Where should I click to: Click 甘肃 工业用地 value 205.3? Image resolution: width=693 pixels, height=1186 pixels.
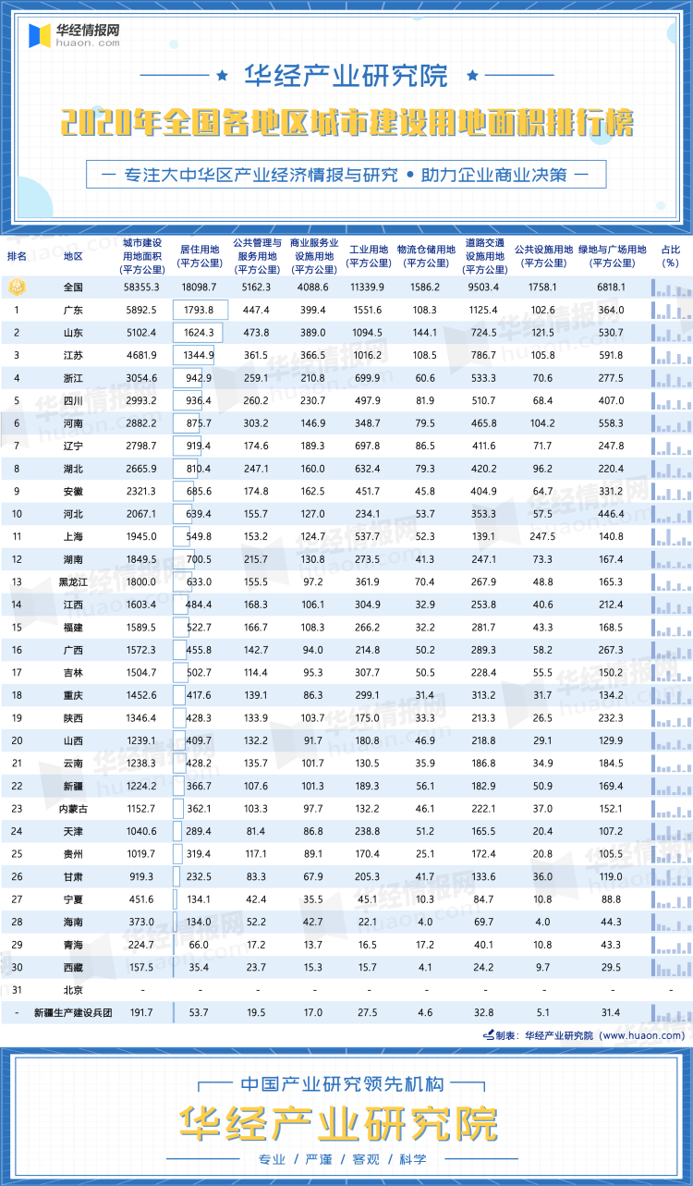368,875
